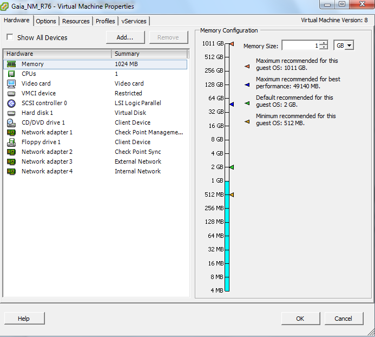
Task: Select the Network adapter 1 row label
Action: pyautogui.click(x=47, y=132)
